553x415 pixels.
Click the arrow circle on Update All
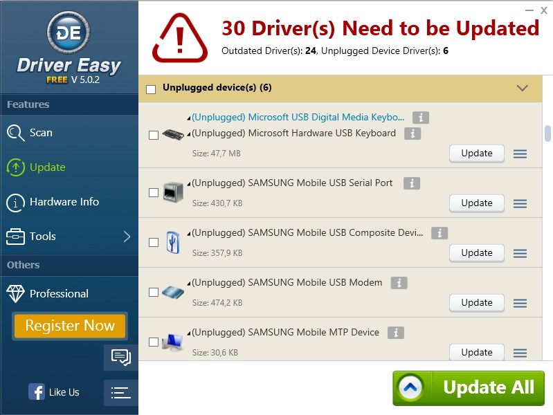coord(410,388)
